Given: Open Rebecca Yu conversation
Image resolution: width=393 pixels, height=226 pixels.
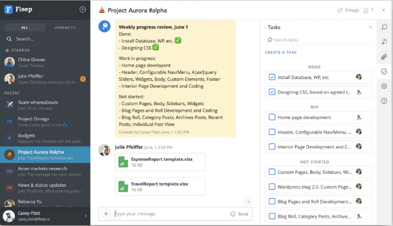Looking at the screenshot, I should (45, 202).
